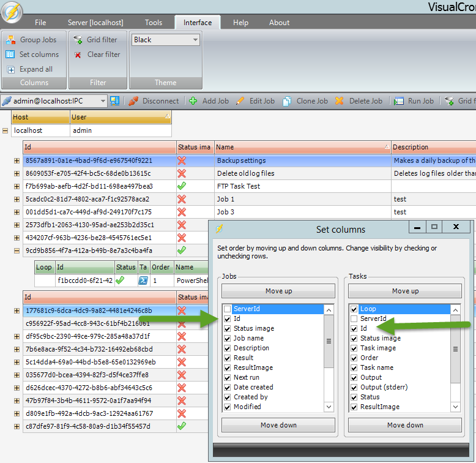The height and width of the screenshot is (463, 476).
Task: Click Move up button under Jobs
Action: tap(278, 292)
